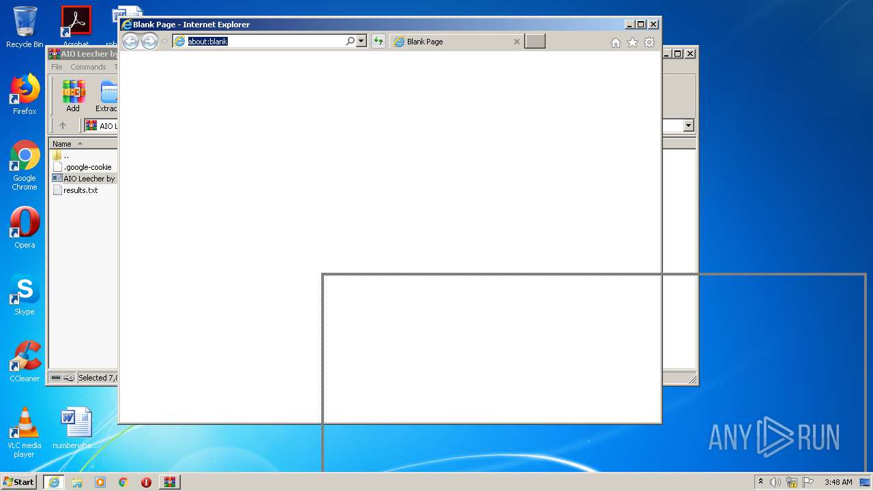Open Action Center flag icon
This screenshot has width=873, height=491.
coord(808,482)
